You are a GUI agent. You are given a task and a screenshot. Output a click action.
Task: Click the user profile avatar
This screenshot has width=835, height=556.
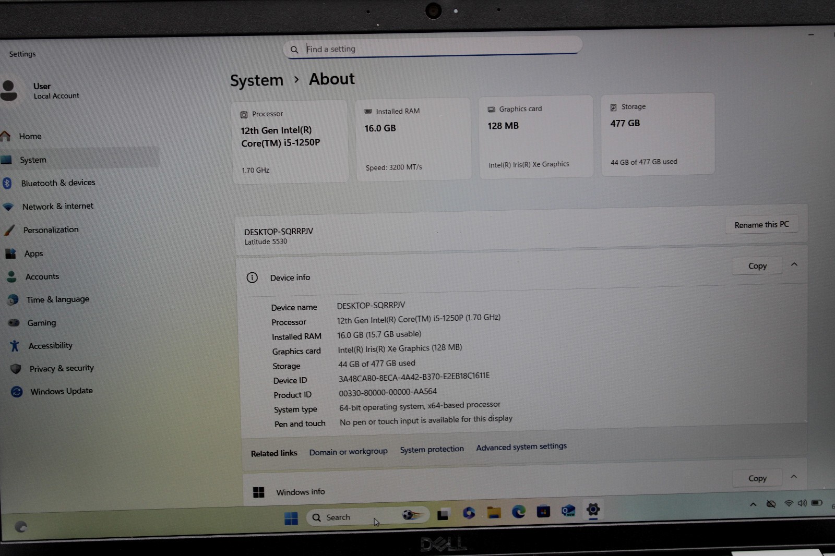[8, 90]
